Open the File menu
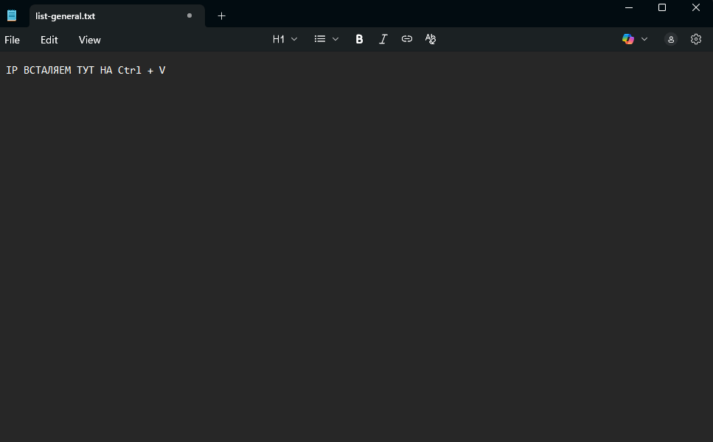Screen dimensions: 713x442 [x=13, y=40]
